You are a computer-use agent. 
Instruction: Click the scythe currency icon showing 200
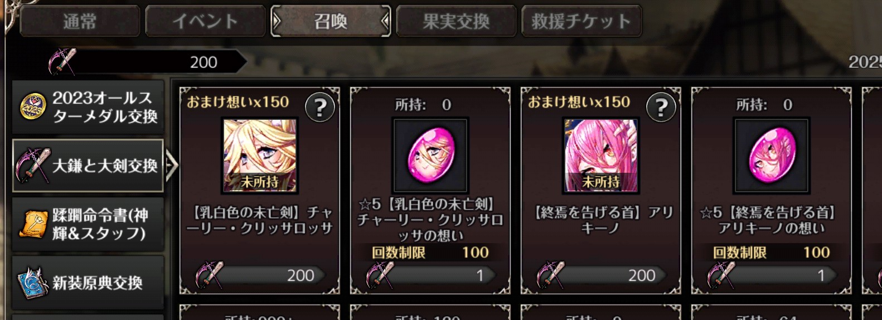point(62,61)
